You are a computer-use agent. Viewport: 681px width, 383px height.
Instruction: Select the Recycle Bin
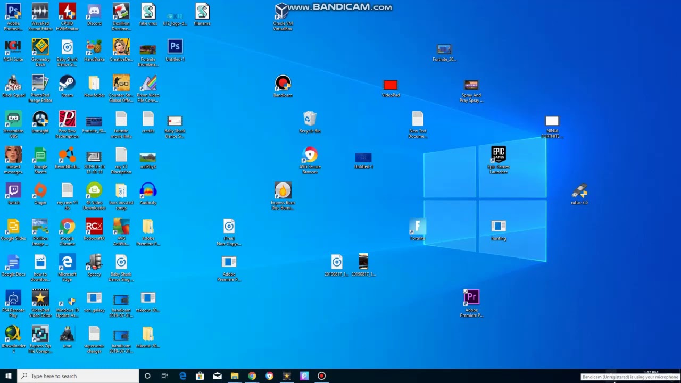[x=310, y=122]
